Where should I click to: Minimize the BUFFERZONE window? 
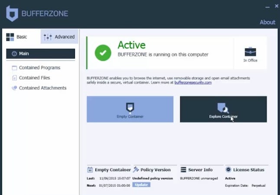267,7
